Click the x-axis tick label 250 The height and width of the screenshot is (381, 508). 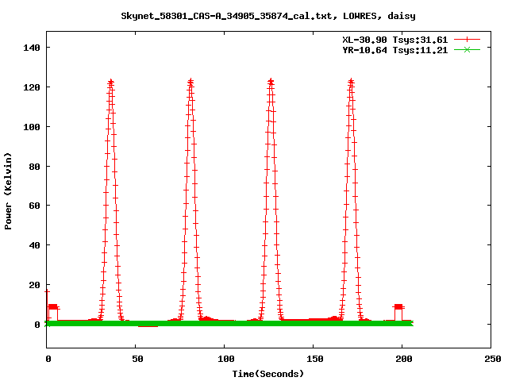493,359
